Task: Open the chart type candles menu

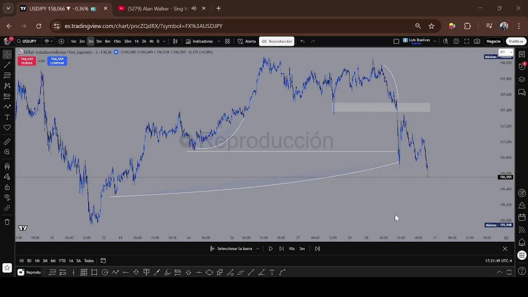Action: 175,41
